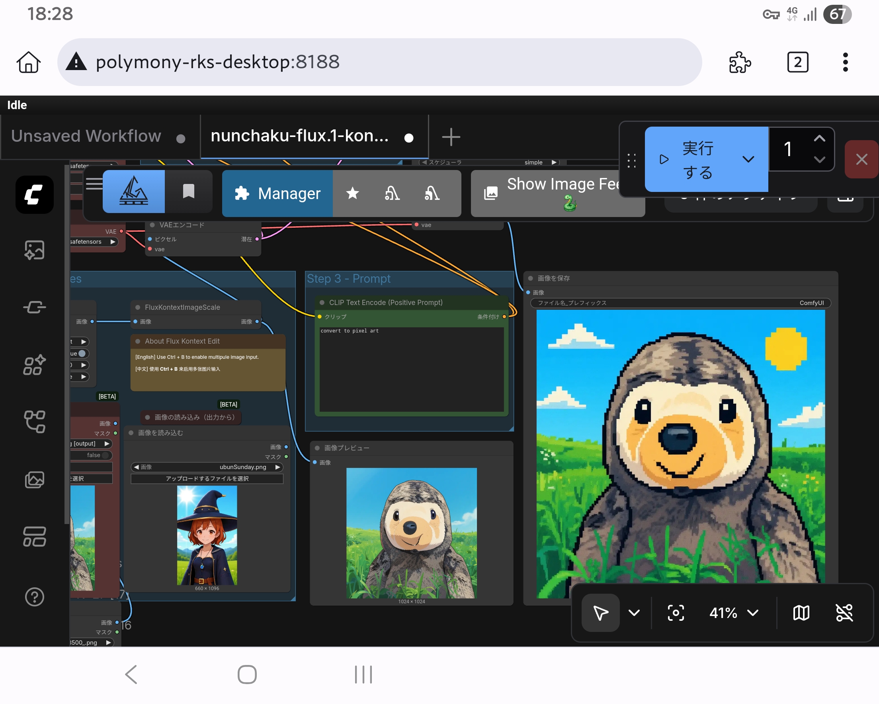Open the ComfyUI logo menu
Screen dimensions: 879x704
(x=34, y=195)
